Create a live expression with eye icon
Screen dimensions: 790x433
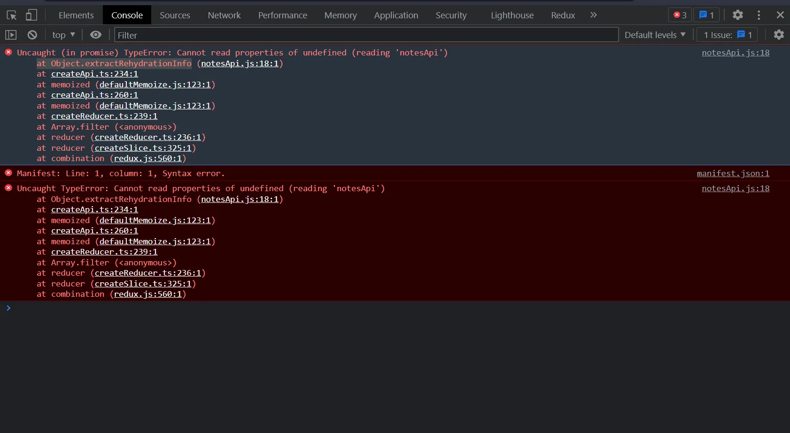point(96,35)
